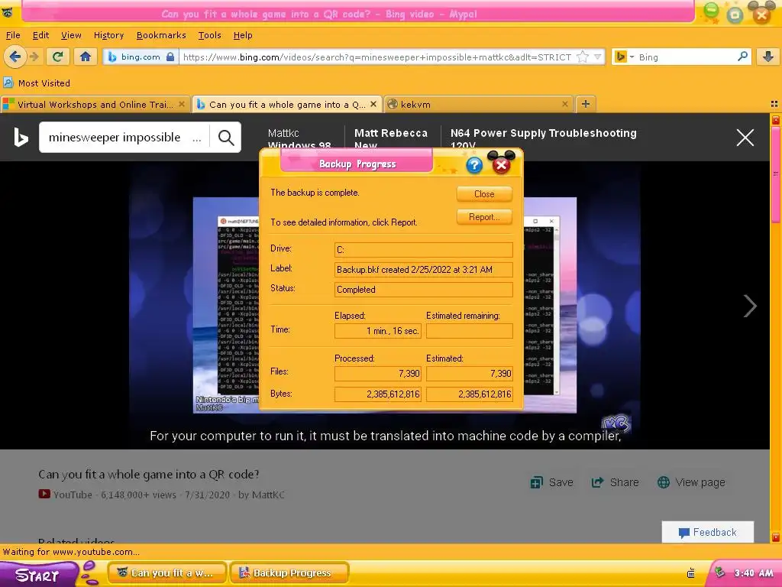Close Backup Progress with the red X
782x587 pixels.
pyautogui.click(x=501, y=165)
